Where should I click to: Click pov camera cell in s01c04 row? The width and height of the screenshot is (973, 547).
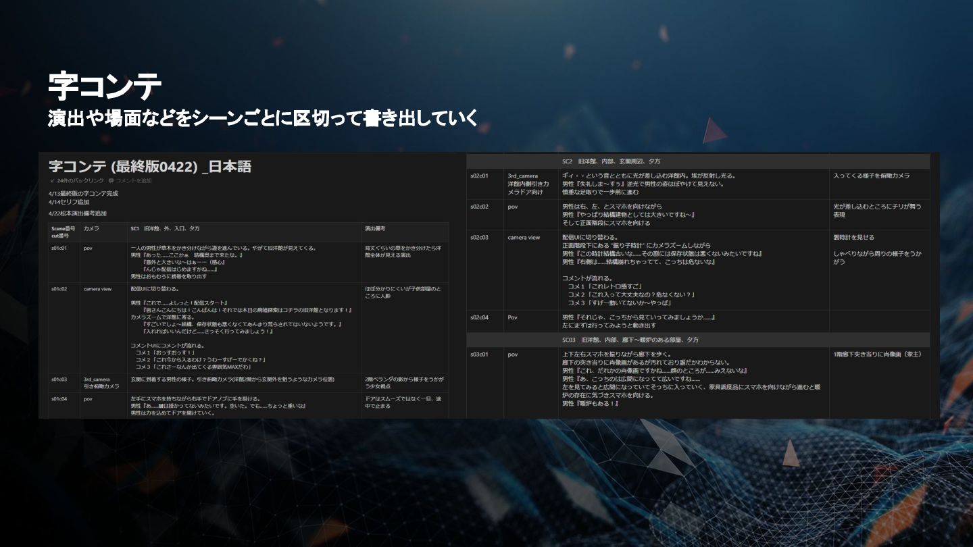point(88,398)
